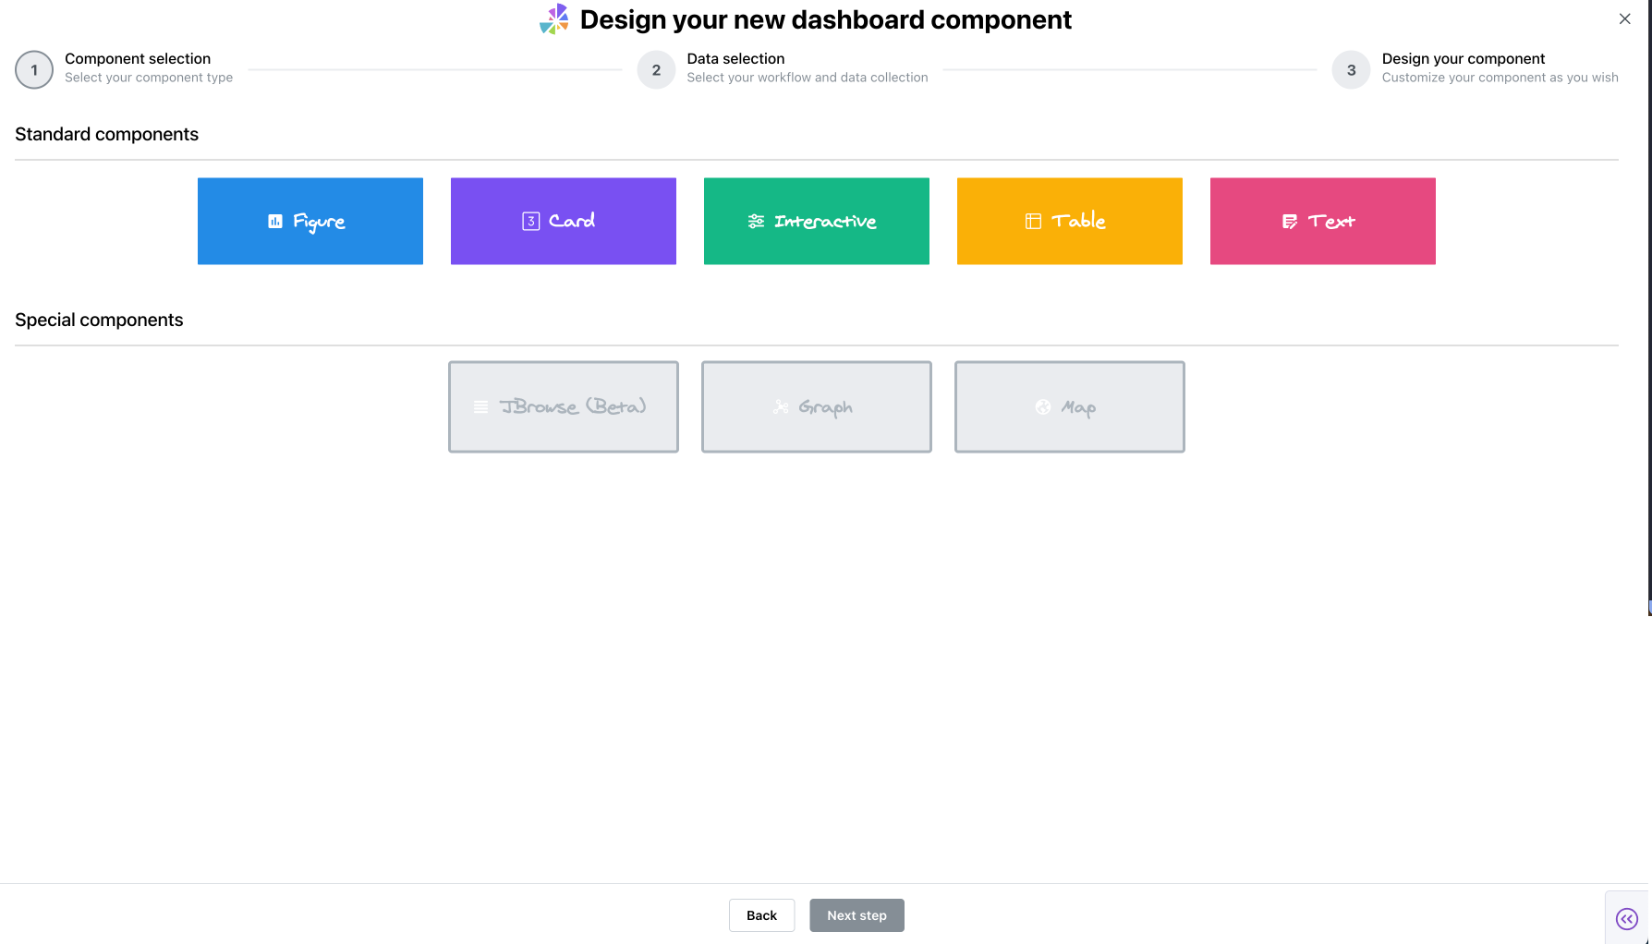Expand sidebar with double chevron icon
1652x944 pixels.
pyautogui.click(x=1626, y=918)
